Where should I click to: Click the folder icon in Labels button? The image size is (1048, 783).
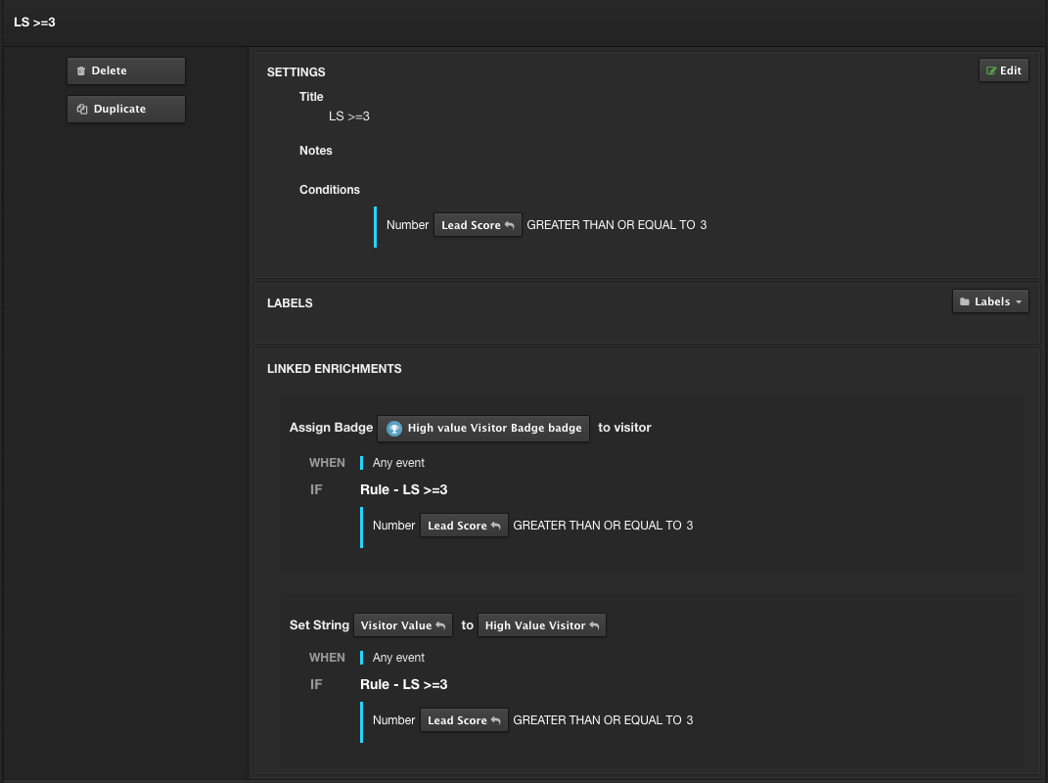click(964, 302)
